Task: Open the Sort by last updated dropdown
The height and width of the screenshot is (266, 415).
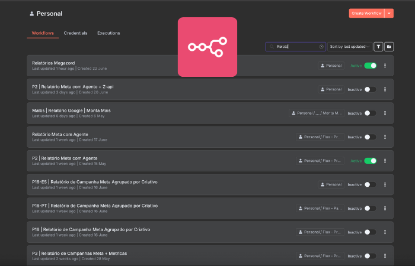Action: coord(350,47)
